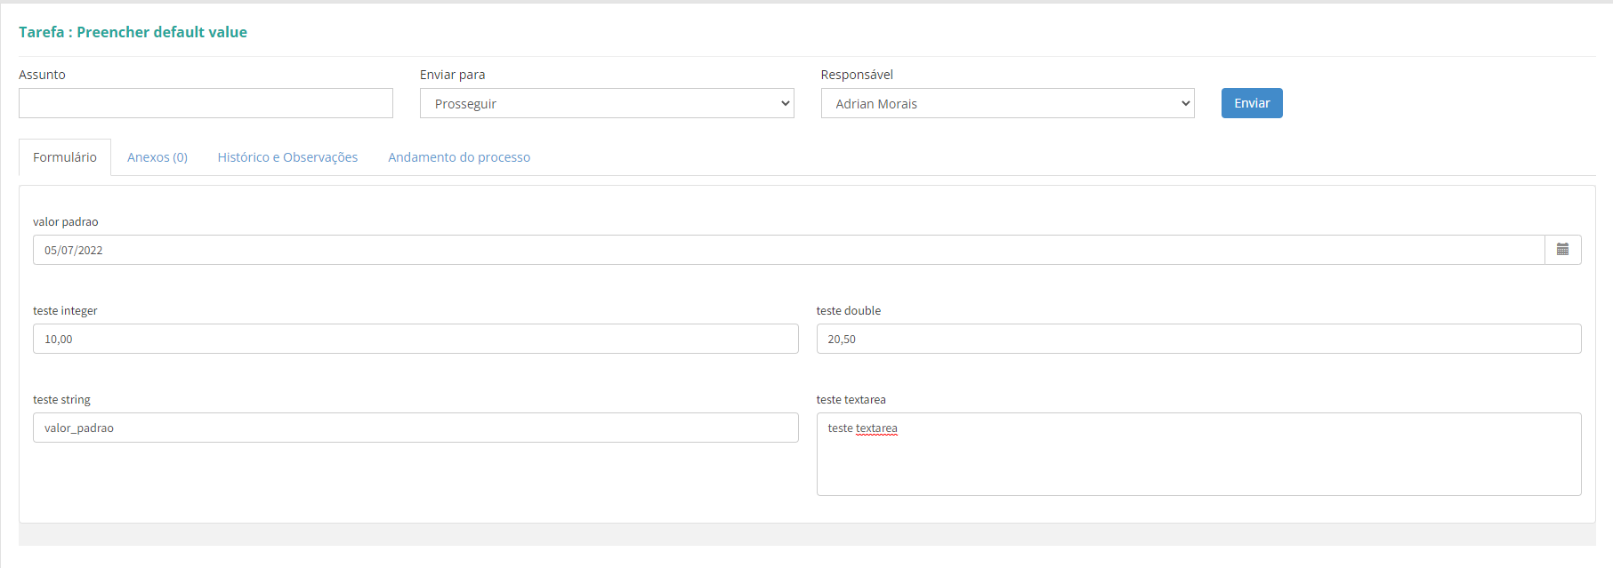This screenshot has width=1613, height=568.
Task: Click the 'teste integer' label text
Action: 65,311
